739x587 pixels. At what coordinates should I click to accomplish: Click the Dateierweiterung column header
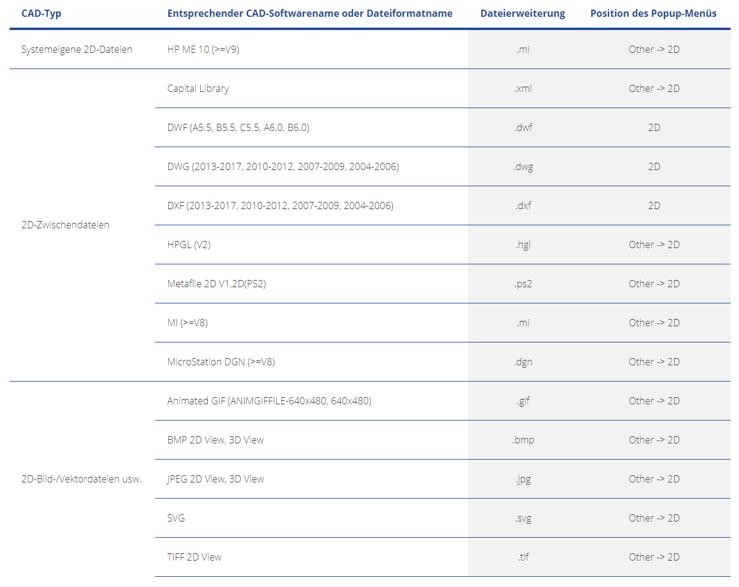pos(522,13)
